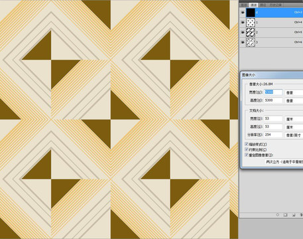The image size is (303, 239).
Task: Uncheck Scale Styles (缩放样式) checkbox
Action: [247, 144]
